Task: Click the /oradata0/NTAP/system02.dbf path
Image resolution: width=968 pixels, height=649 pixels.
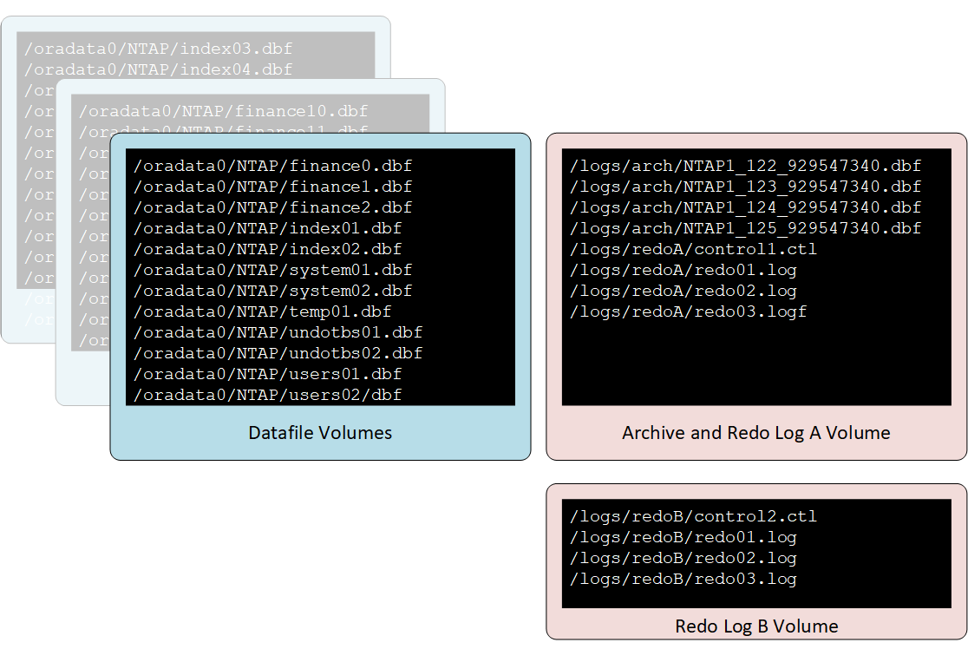Action: 273,291
